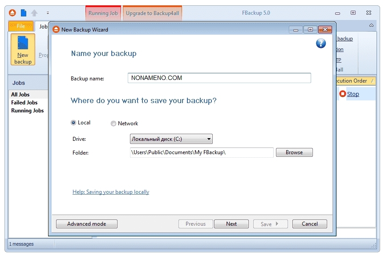This screenshot has width=385, height=255.
Task: Open the Save button arrow menu
Action: coord(277,224)
